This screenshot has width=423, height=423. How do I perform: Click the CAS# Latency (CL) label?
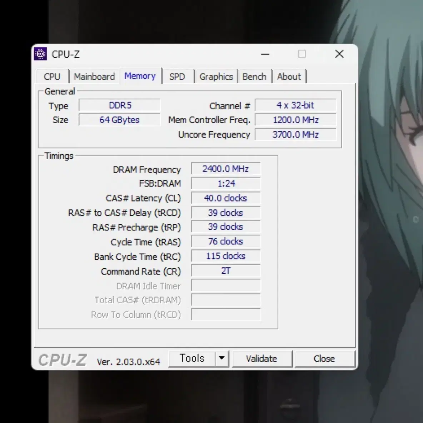click(143, 198)
